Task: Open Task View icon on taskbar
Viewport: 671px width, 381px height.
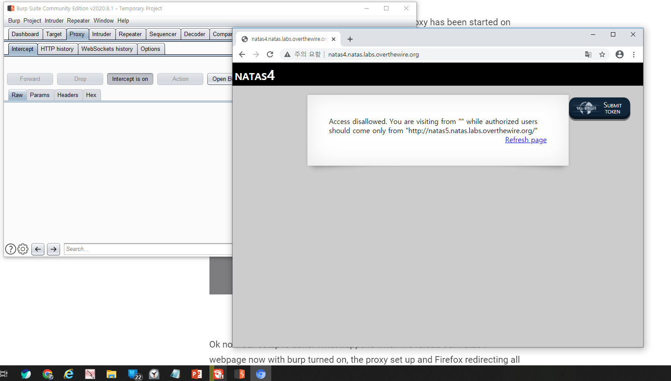Action: click(x=4, y=374)
